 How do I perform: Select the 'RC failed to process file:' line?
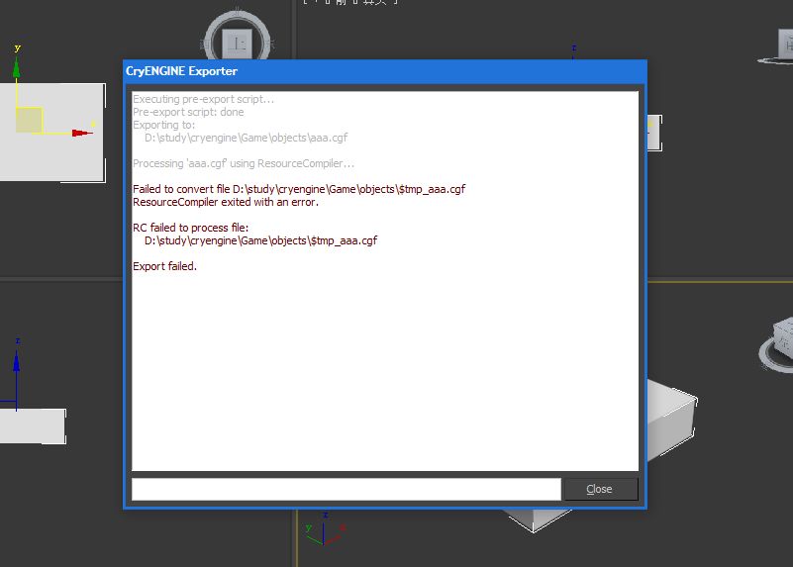(191, 228)
